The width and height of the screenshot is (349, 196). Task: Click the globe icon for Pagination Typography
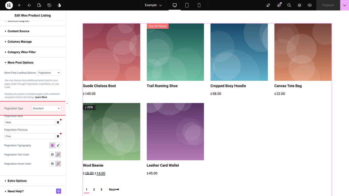click(52, 145)
